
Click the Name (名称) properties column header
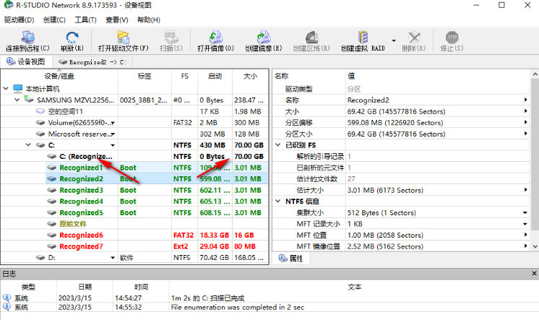[282, 76]
